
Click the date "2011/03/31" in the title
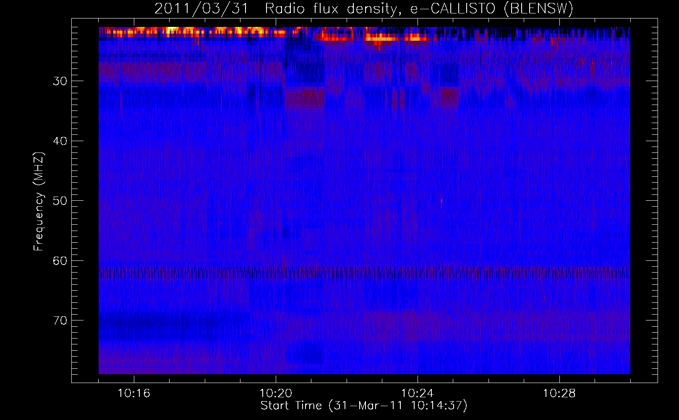click(x=201, y=9)
